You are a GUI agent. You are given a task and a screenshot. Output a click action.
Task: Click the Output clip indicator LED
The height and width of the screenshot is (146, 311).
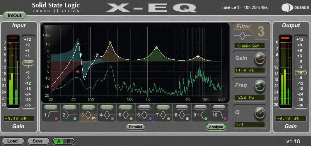[x=285, y=38]
